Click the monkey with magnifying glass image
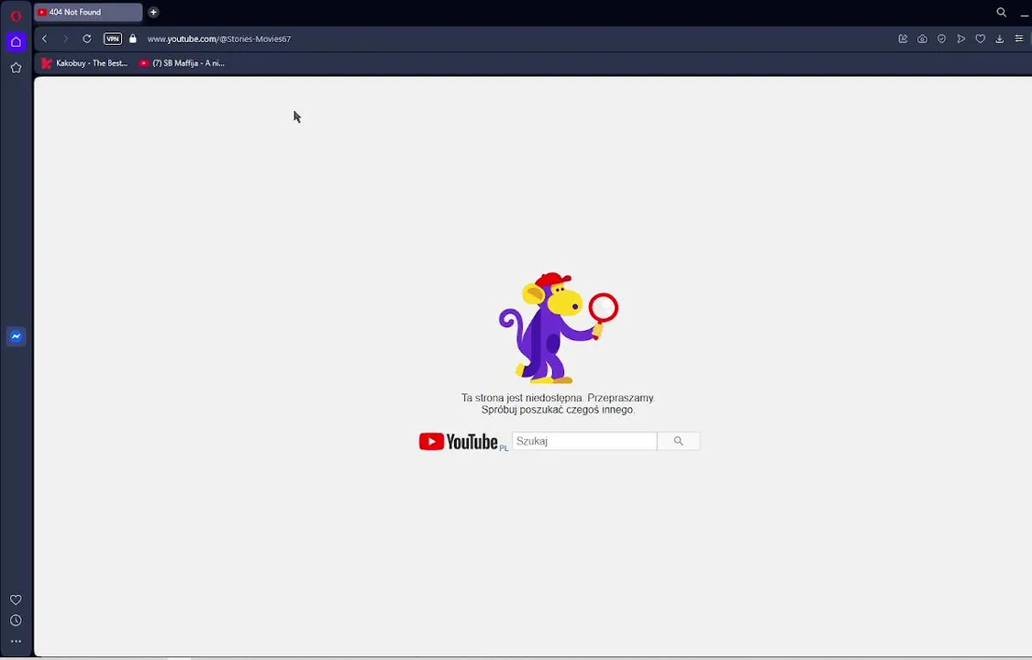The image size is (1032, 660). click(558, 327)
